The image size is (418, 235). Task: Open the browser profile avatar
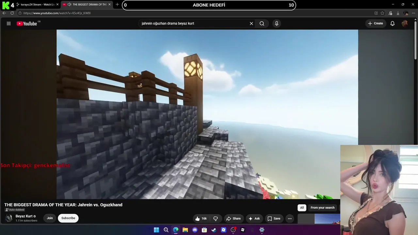406,13
